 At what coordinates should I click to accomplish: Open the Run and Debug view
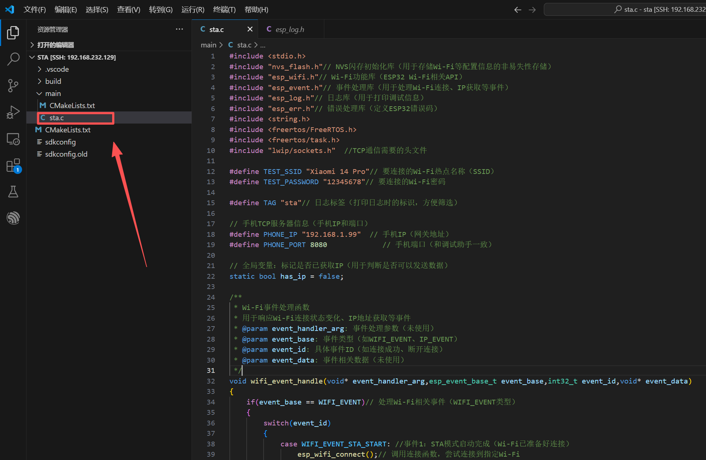(x=13, y=112)
